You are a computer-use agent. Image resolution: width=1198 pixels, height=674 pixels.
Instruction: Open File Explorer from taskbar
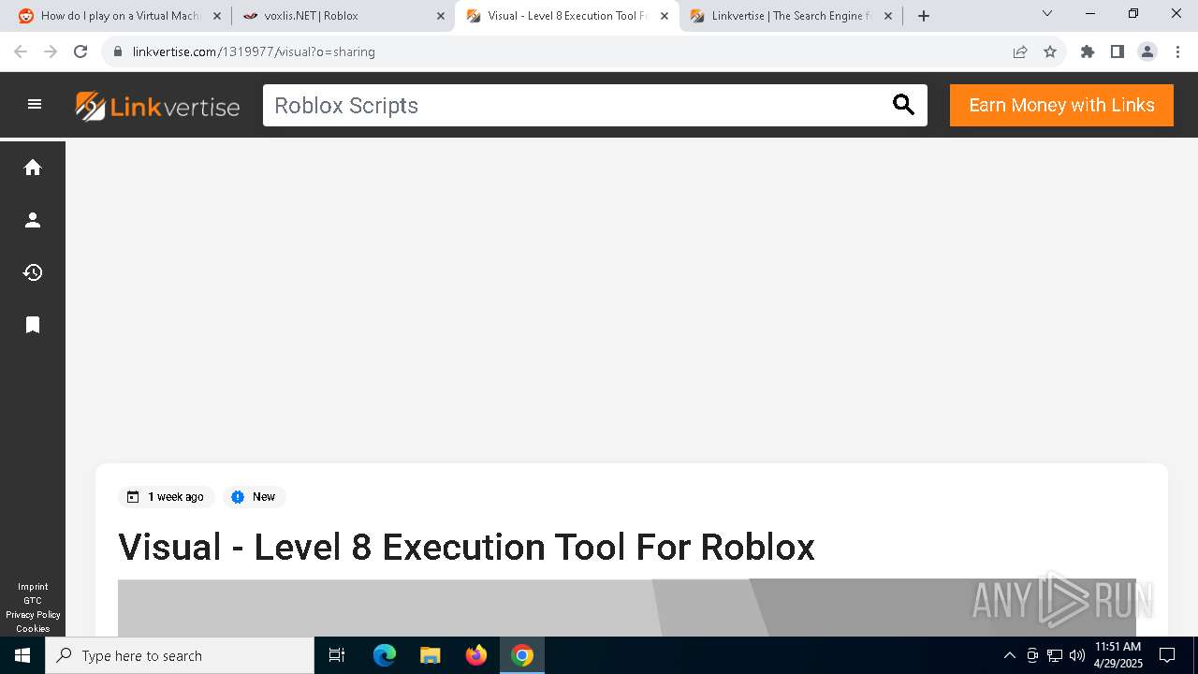[x=430, y=655]
